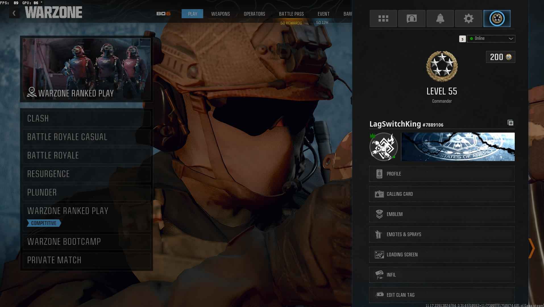Open the PROFILE menu button
The height and width of the screenshot is (307, 544).
pos(442,174)
